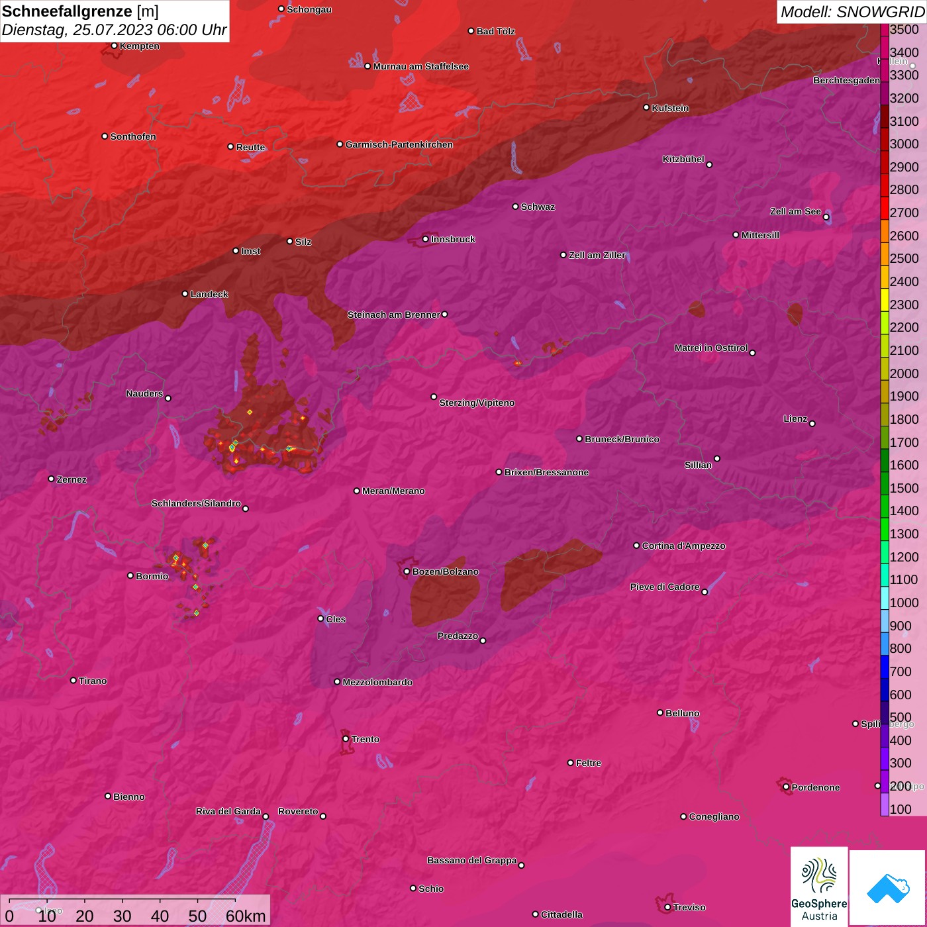Click the Bormio location dot
The width and height of the screenshot is (927, 927).
pos(130,575)
